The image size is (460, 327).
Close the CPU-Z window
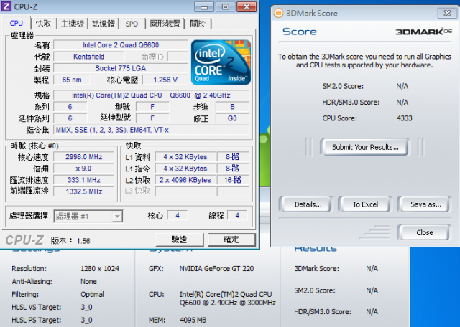[247, 6]
